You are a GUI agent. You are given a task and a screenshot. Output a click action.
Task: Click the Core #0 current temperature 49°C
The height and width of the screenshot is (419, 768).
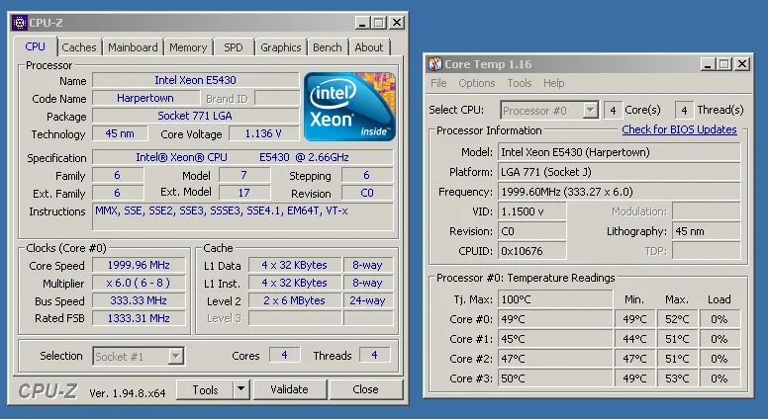555,319
